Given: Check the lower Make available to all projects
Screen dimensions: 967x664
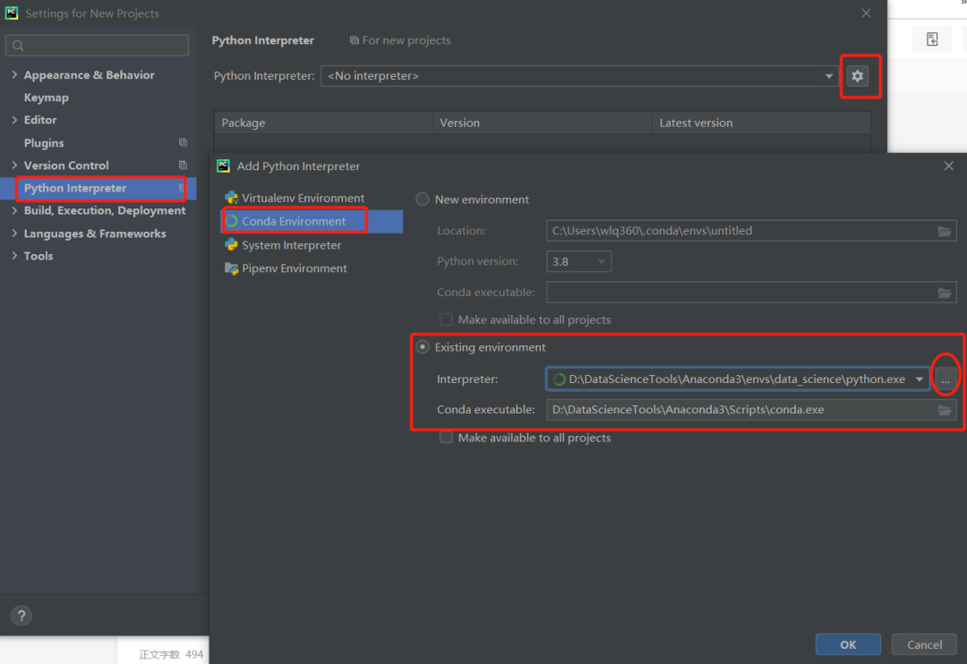Looking at the screenshot, I should [446, 438].
